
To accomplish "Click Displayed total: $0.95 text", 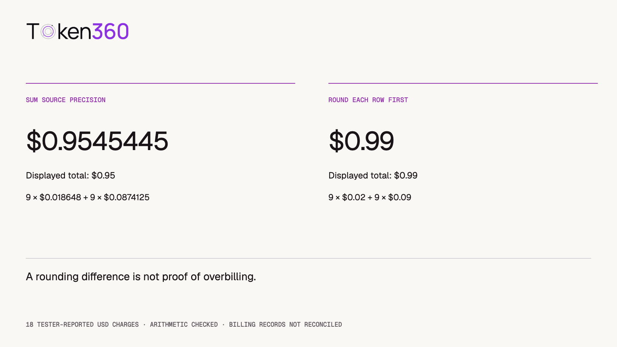I will pos(70,176).
